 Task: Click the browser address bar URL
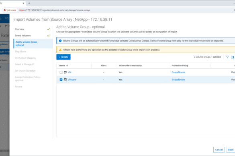click(55, 10)
